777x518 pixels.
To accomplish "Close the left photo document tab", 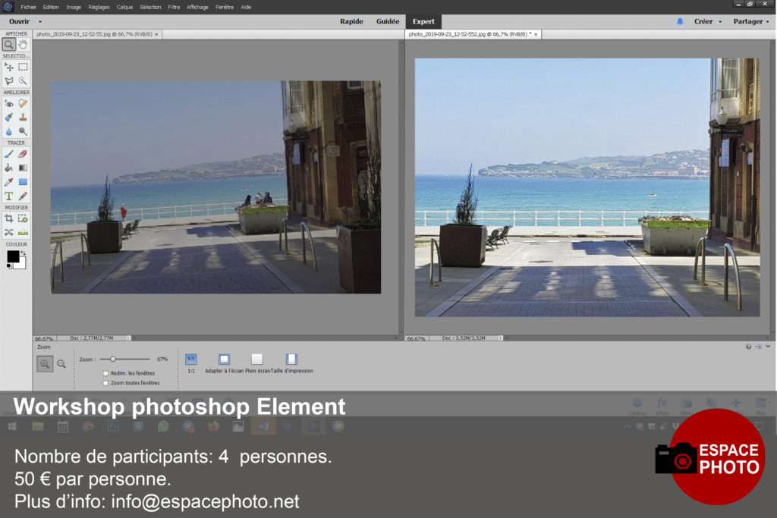I will click(x=156, y=35).
